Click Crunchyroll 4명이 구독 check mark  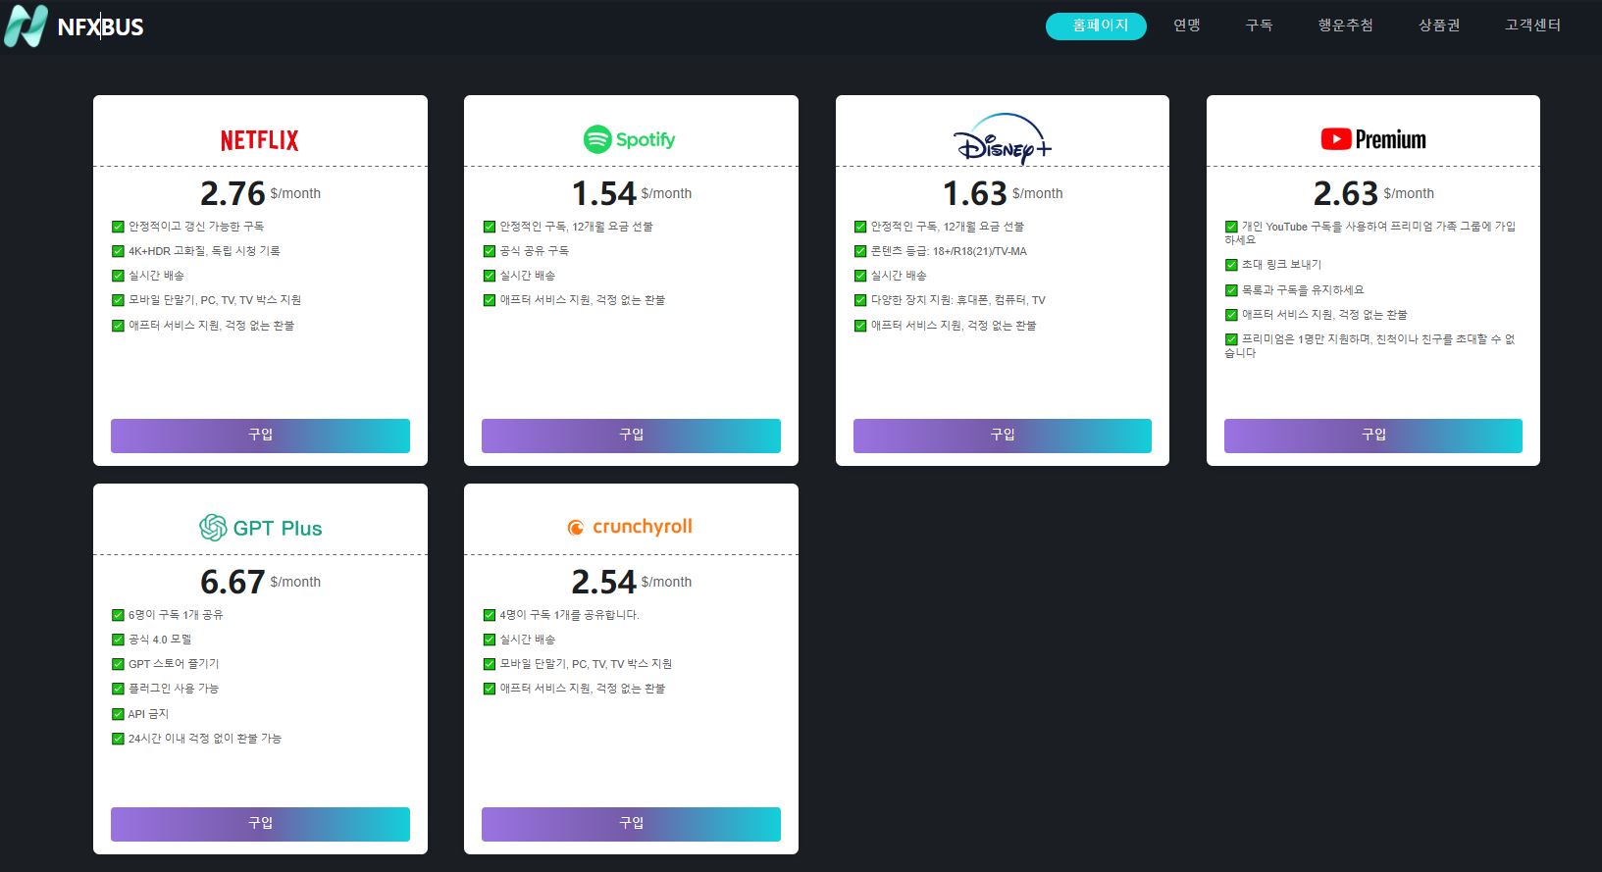pos(490,615)
